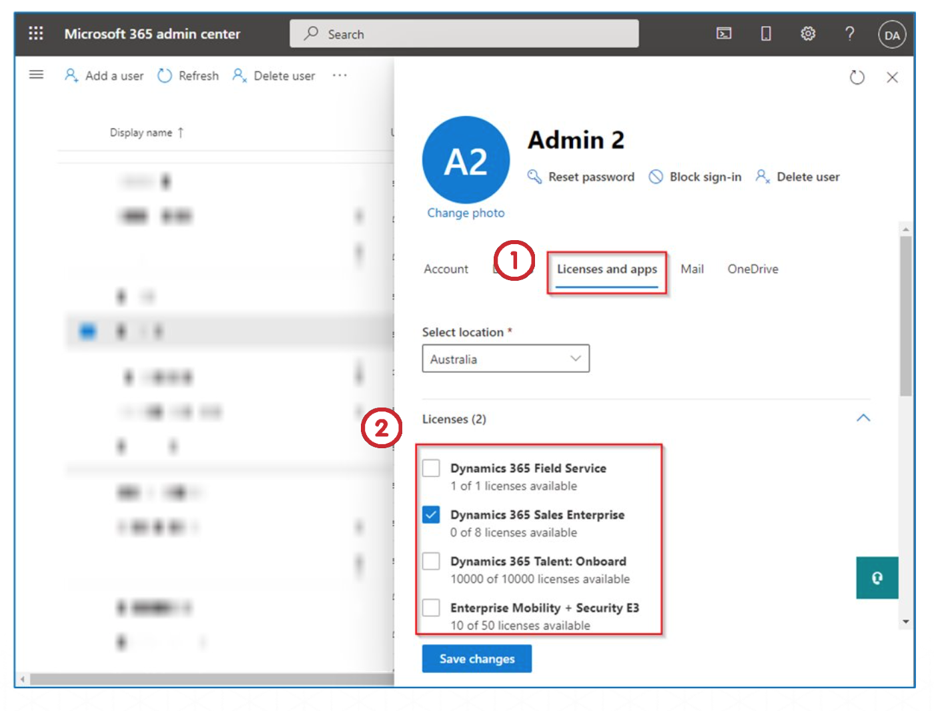This screenshot has height=711, width=934.
Task: Open the DA account avatar menu
Action: pyautogui.click(x=891, y=35)
